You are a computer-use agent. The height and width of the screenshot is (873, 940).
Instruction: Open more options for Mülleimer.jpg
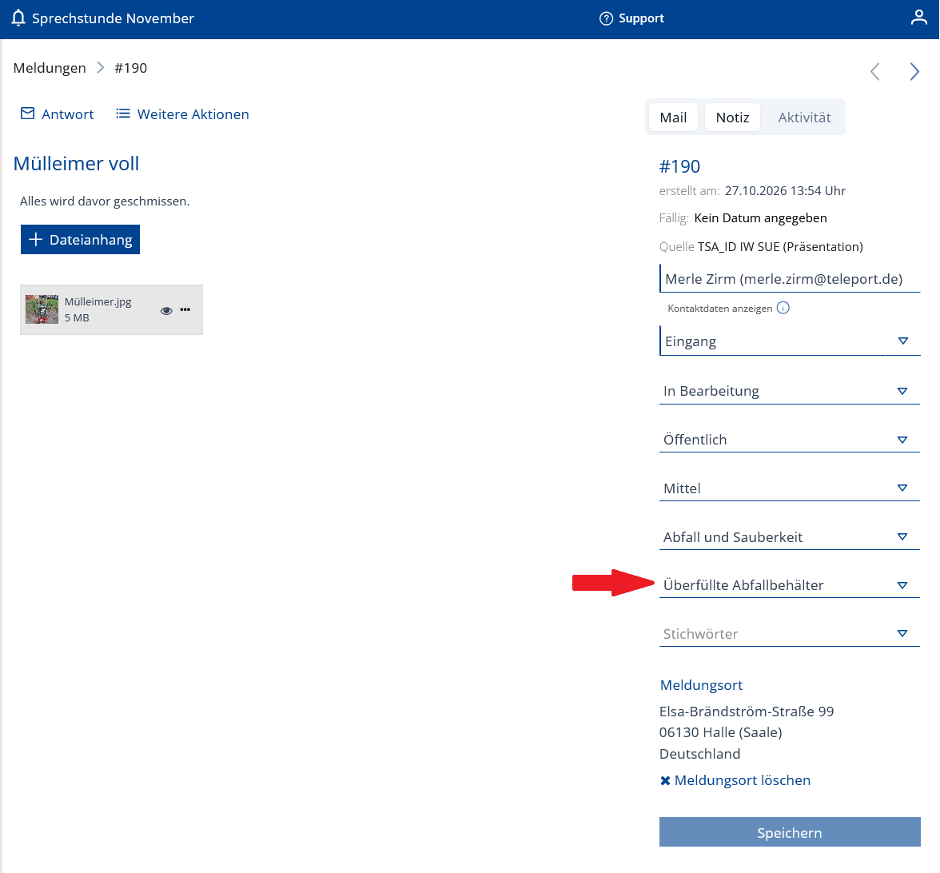(185, 309)
